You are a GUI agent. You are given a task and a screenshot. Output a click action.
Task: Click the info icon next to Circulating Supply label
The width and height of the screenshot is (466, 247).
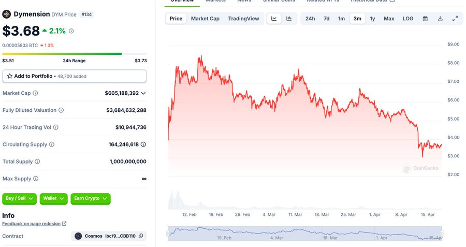[x=52, y=144]
